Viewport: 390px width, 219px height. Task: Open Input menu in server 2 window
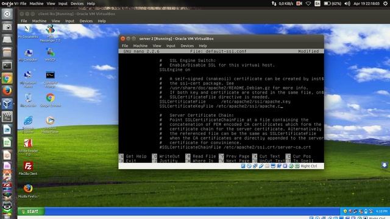171,46
